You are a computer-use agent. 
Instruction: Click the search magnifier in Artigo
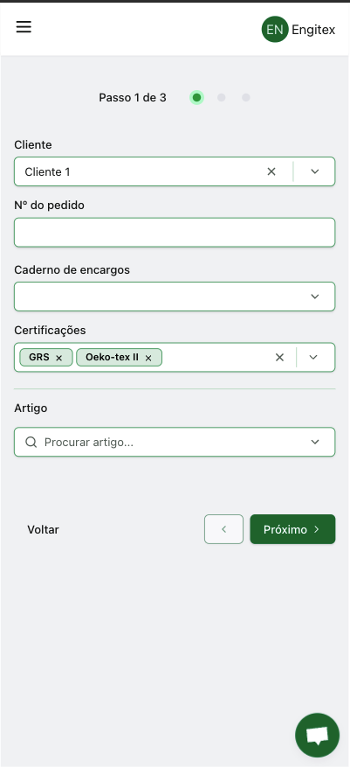[31, 443]
